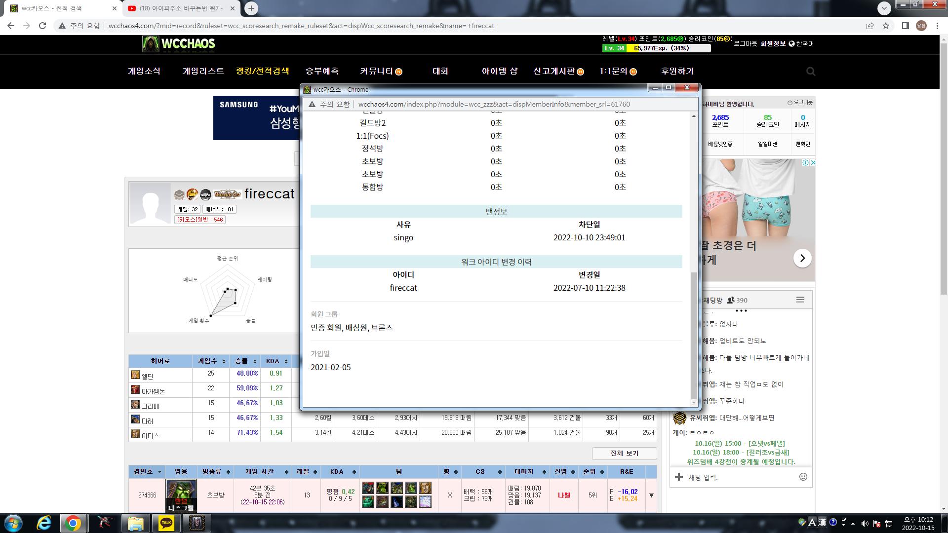Show hidden system tray icons arrow
The image size is (948, 533).
click(x=853, y=524)
